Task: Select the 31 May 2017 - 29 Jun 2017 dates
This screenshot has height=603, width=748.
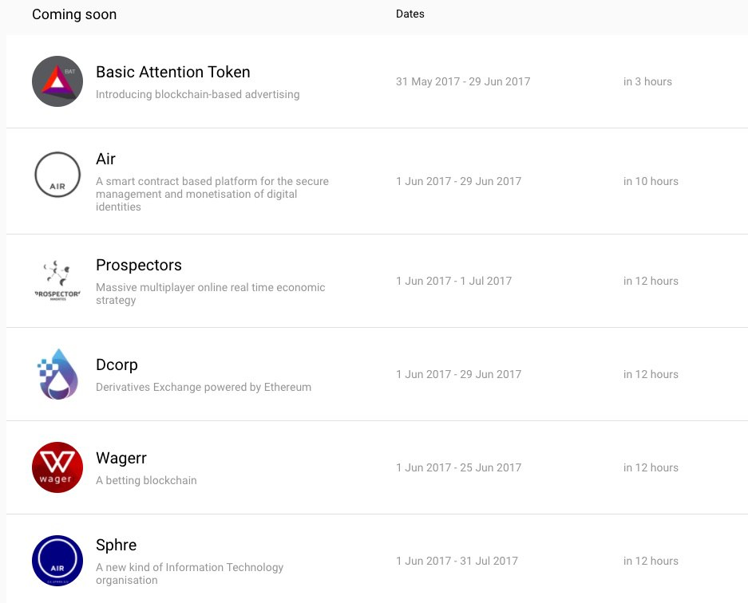Action: click(463, 81)
